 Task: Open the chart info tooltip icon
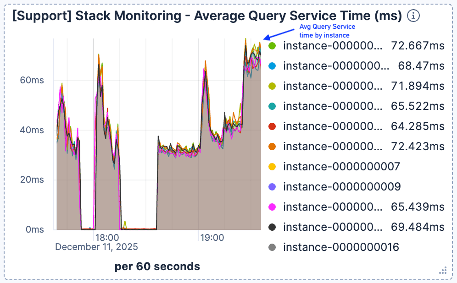click(413, 16)
